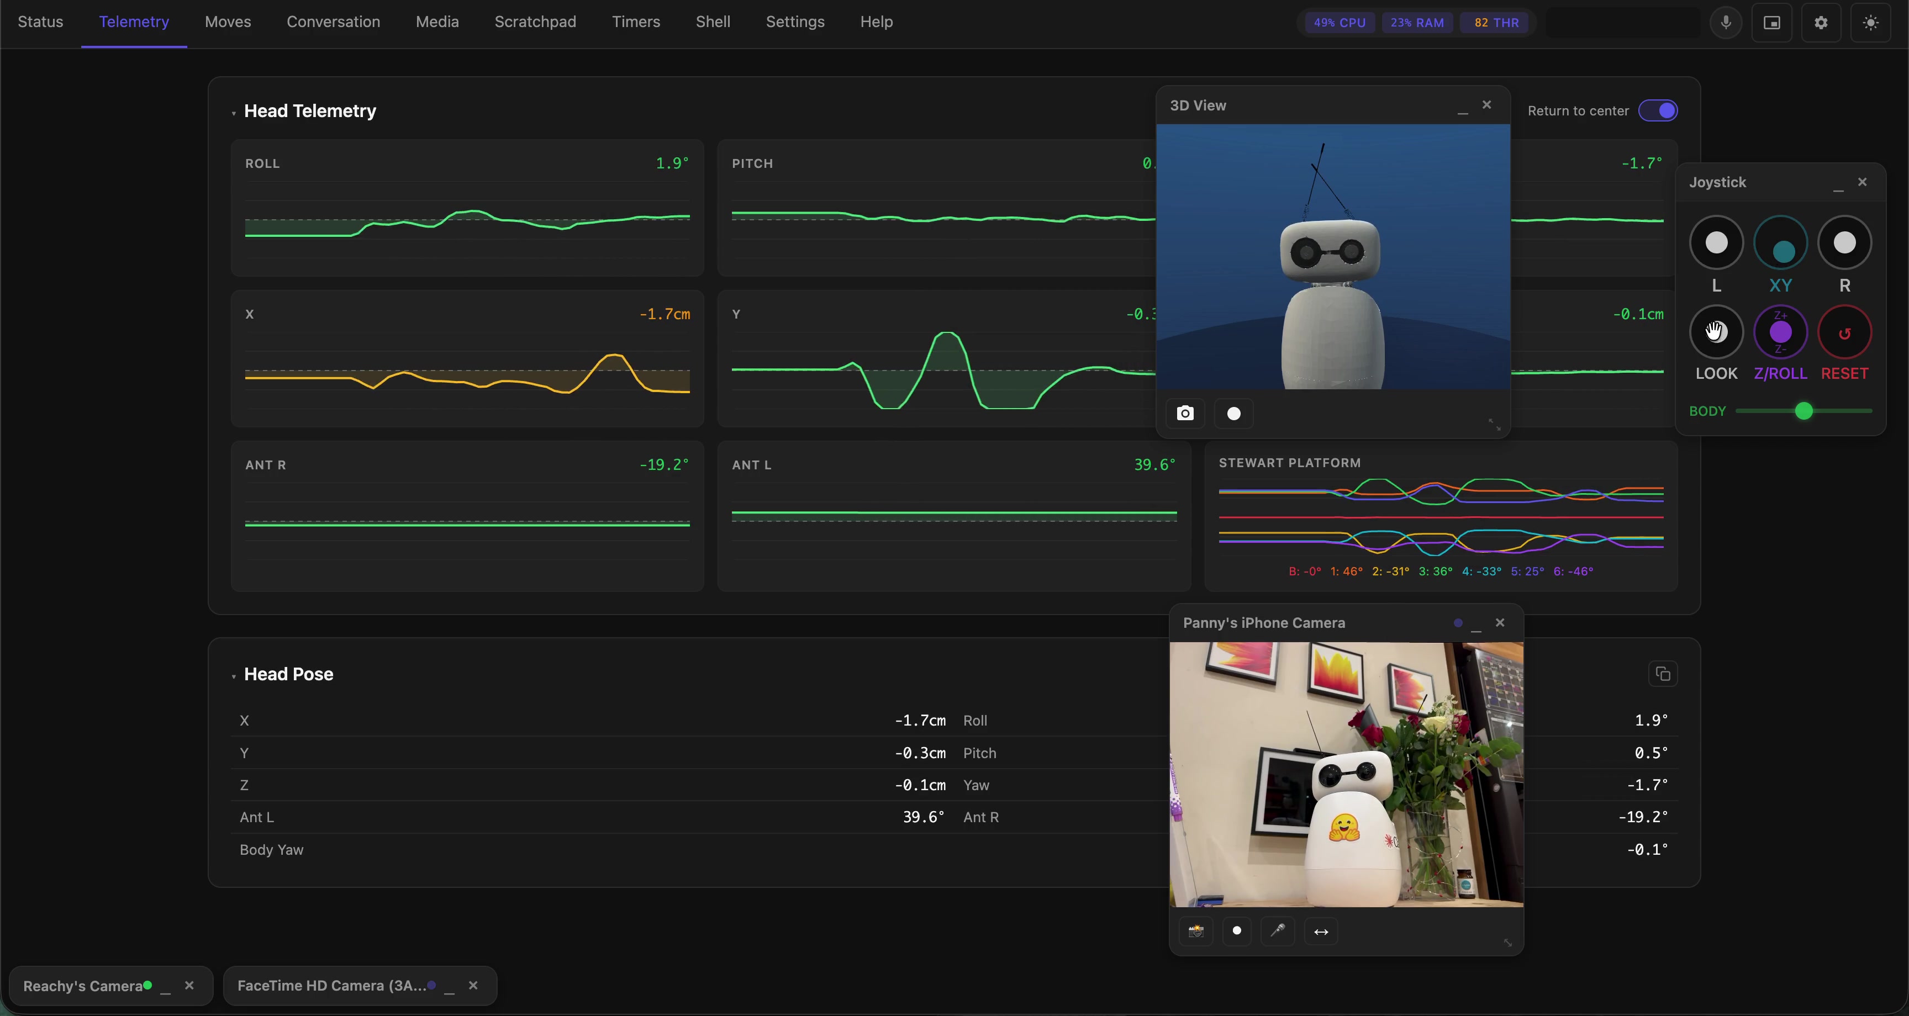
Task: Capture a flash photo from Panny's iPhone Camera
Action: [1195, 931]
